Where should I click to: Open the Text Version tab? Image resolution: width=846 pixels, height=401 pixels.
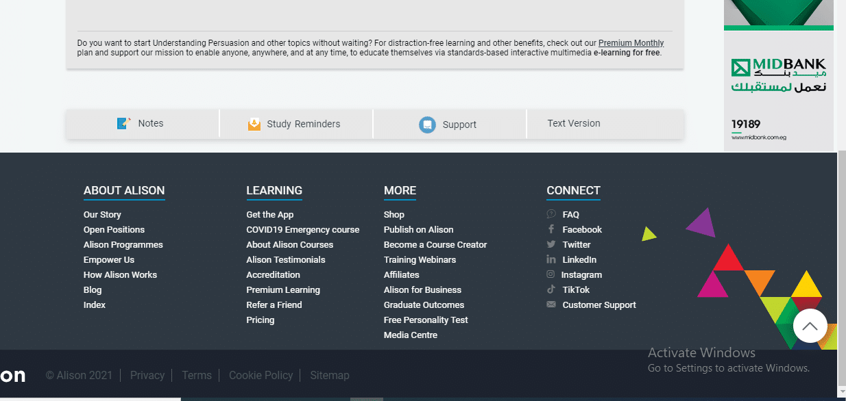point(574,123)
